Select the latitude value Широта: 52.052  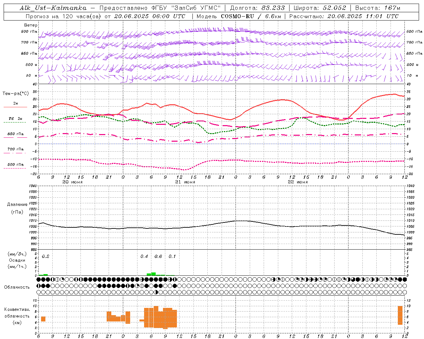(x=320, y=8)
